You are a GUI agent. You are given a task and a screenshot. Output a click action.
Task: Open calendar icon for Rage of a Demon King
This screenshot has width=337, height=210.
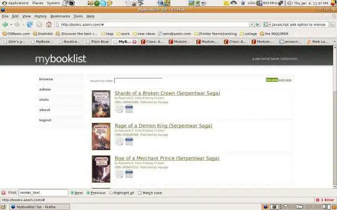(129, 141)
